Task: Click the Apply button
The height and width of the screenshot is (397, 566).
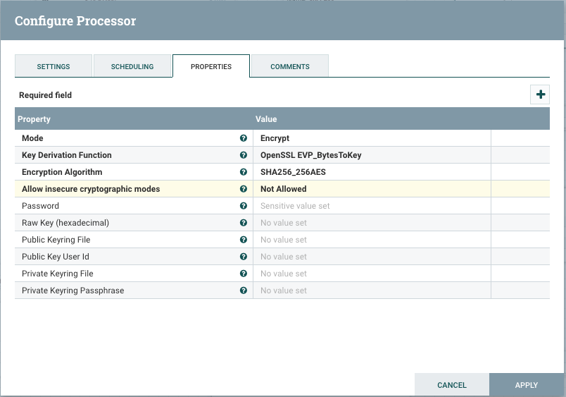Action: 527,385
